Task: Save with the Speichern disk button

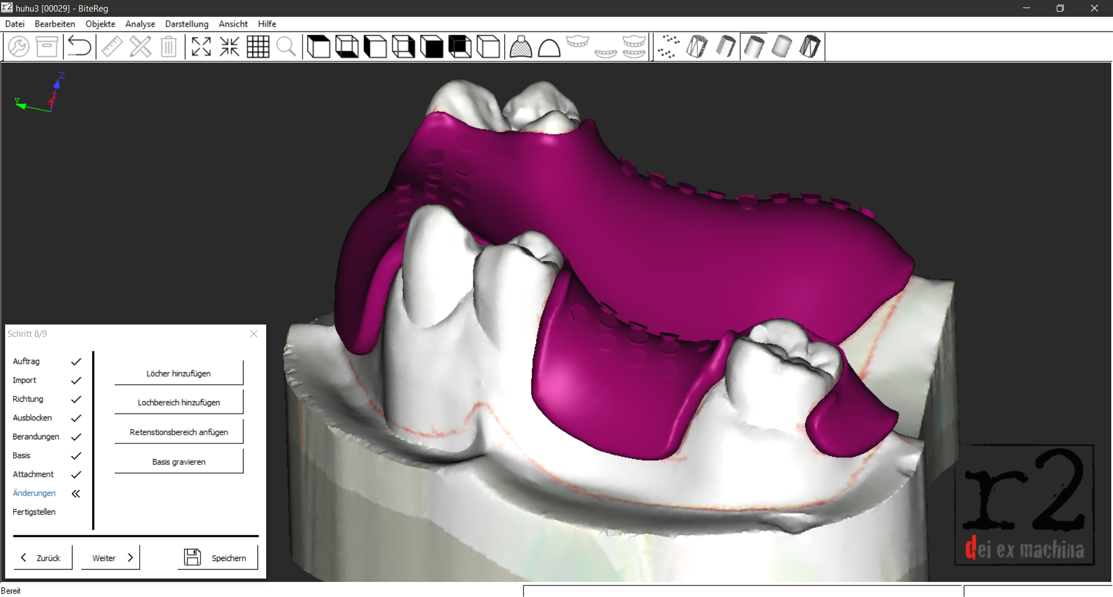Action: (x=217, y=558)
